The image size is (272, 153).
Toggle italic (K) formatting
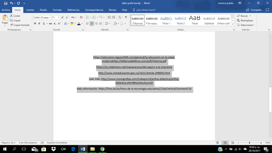[39, 24]
